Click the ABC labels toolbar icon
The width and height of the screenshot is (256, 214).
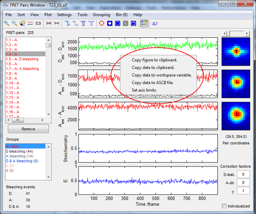point(144,24)
